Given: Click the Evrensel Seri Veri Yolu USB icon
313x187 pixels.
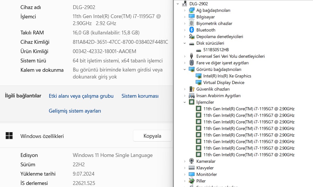Looking at the screenshot, I should (x=192, y=56).
